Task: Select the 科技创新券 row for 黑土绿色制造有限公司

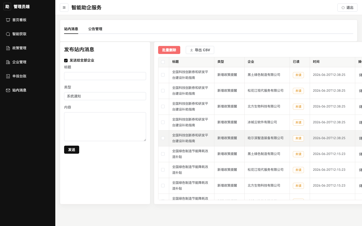Action: click(x=163, y=75)
